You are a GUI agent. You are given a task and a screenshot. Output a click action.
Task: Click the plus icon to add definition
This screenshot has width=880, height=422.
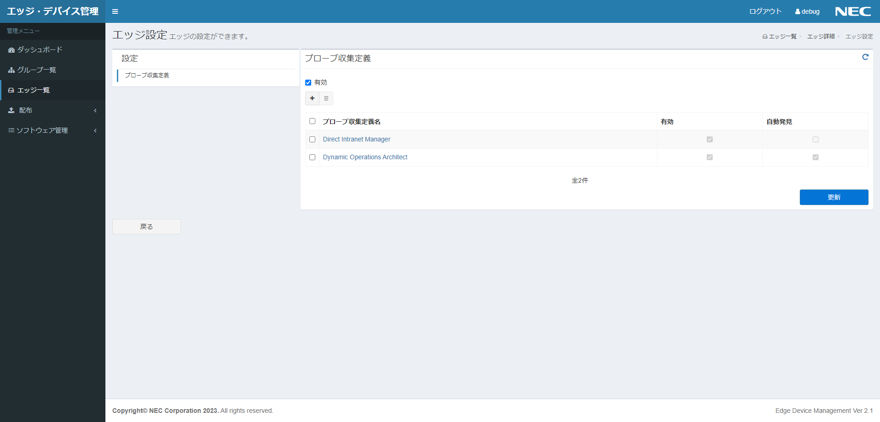pos(312,98)
